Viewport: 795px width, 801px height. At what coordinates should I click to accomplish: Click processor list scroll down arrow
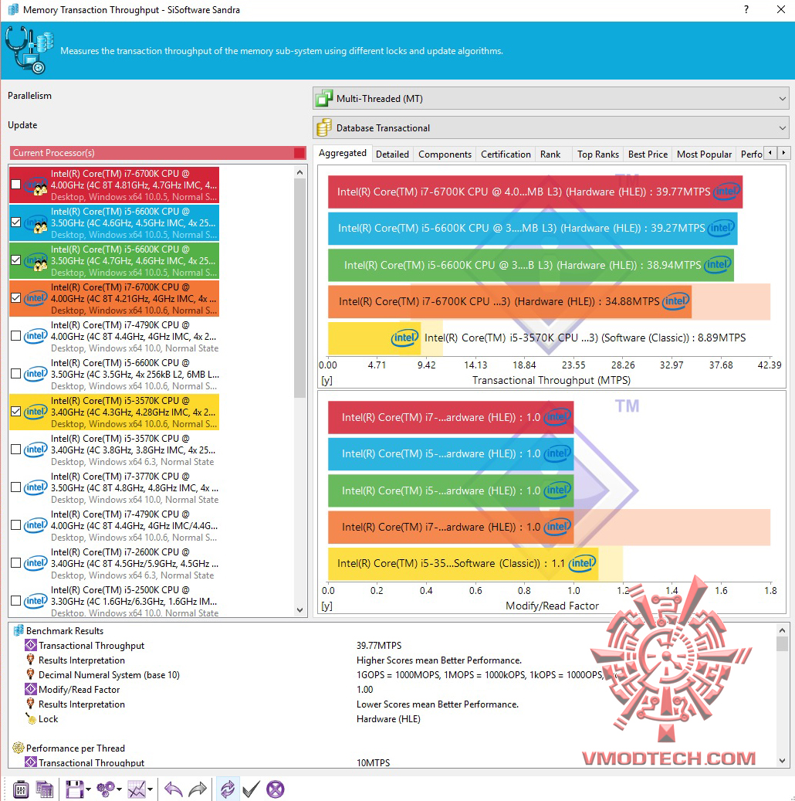pyautogui.click(x=299, y=610)
